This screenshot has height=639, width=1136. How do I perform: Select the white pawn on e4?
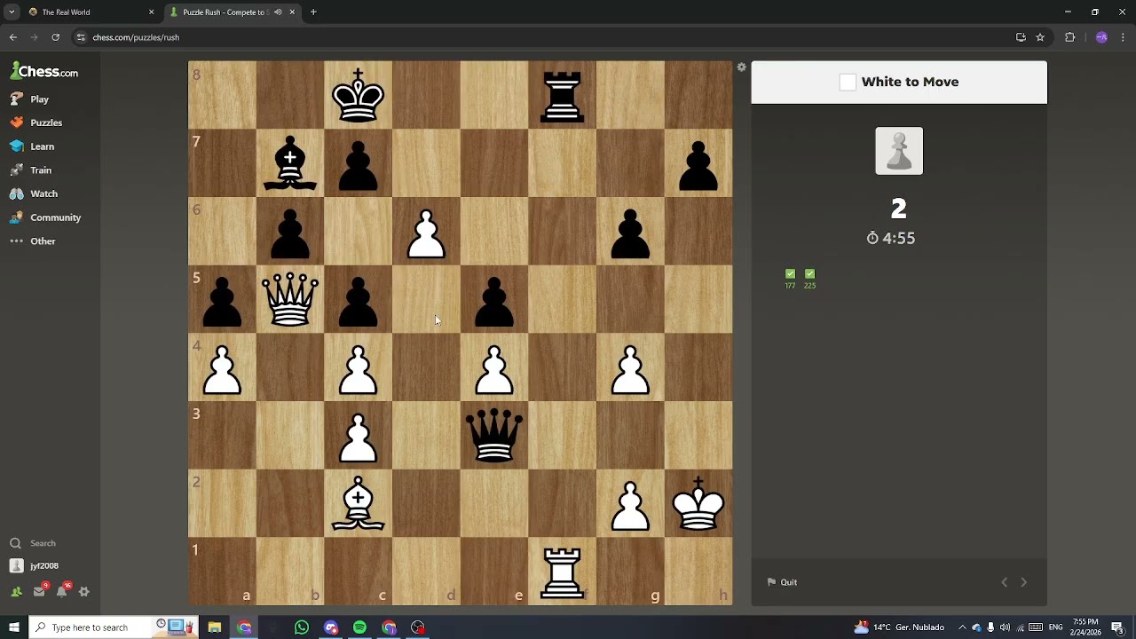coord(494,367)
